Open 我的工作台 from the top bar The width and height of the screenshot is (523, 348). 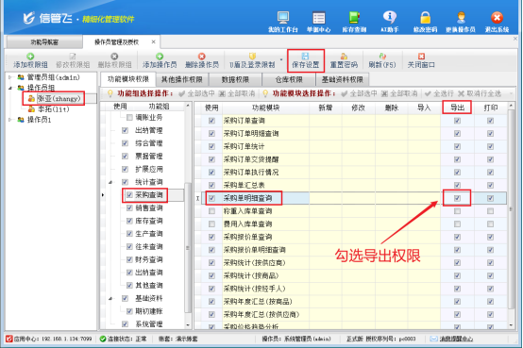(x=283, y=22)
